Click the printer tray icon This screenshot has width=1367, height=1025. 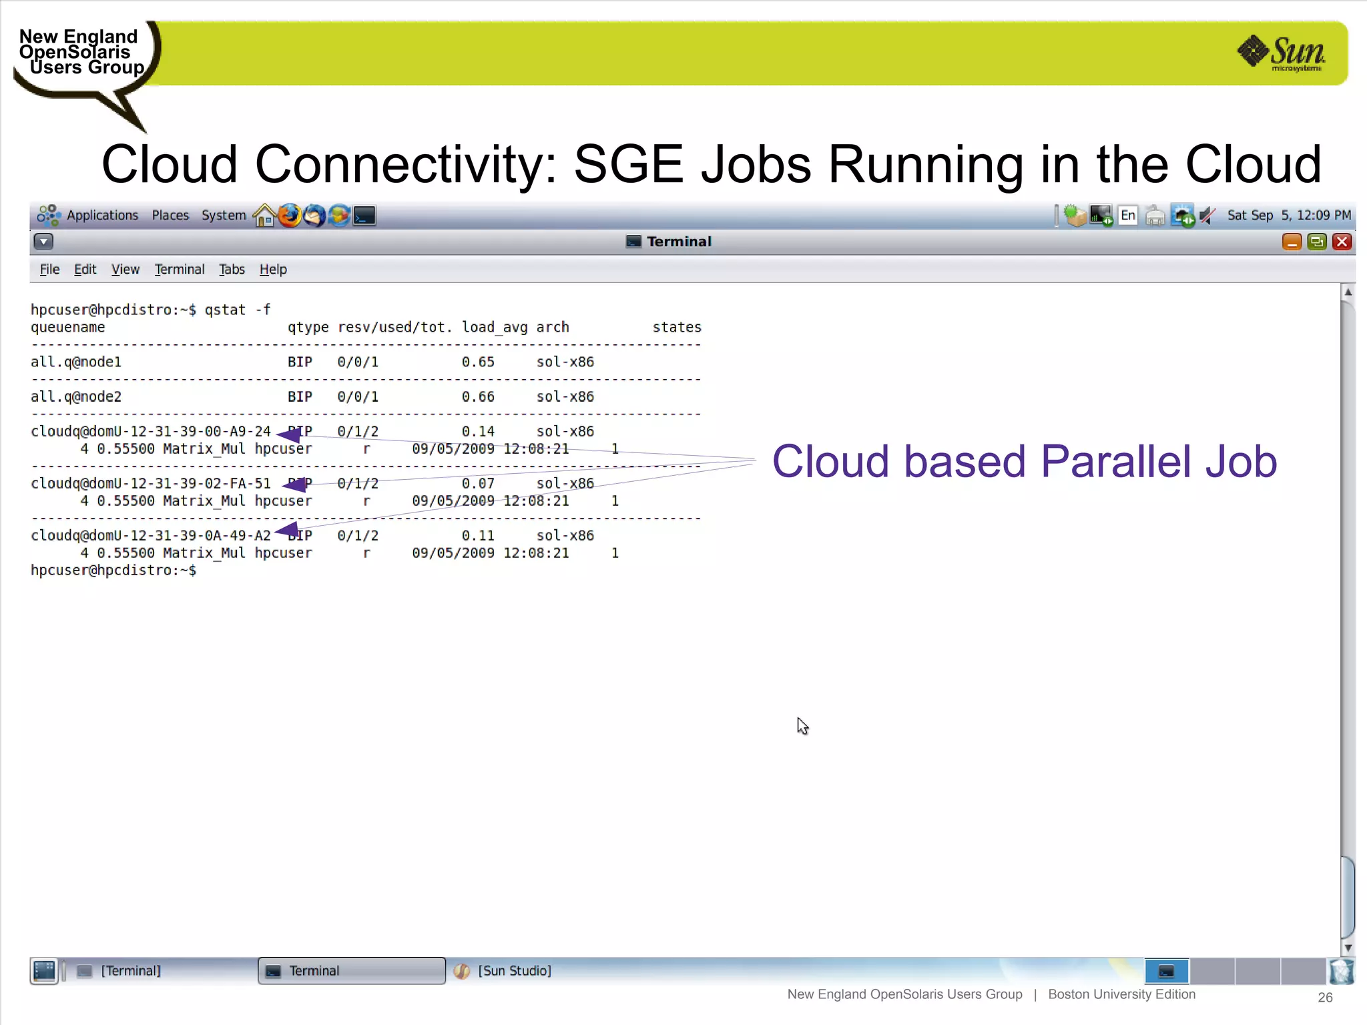1155,216
